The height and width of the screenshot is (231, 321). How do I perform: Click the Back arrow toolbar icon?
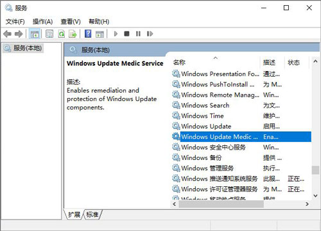[8, 34]
